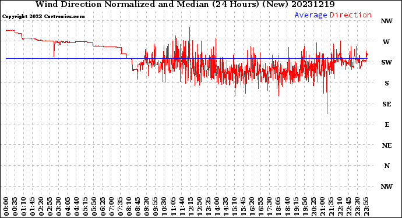Click the 'S' axis label
The image size is (402, 218).
[387, 83]
